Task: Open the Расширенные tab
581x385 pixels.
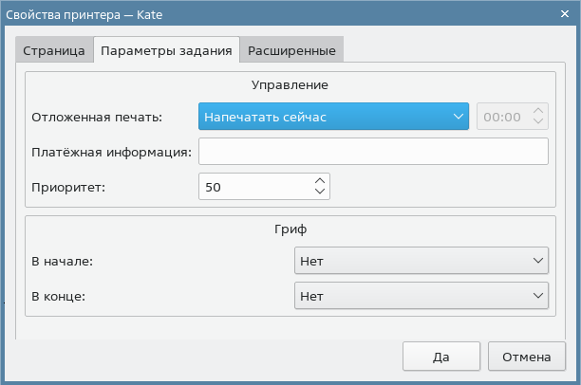Action: tap(290, 50)
